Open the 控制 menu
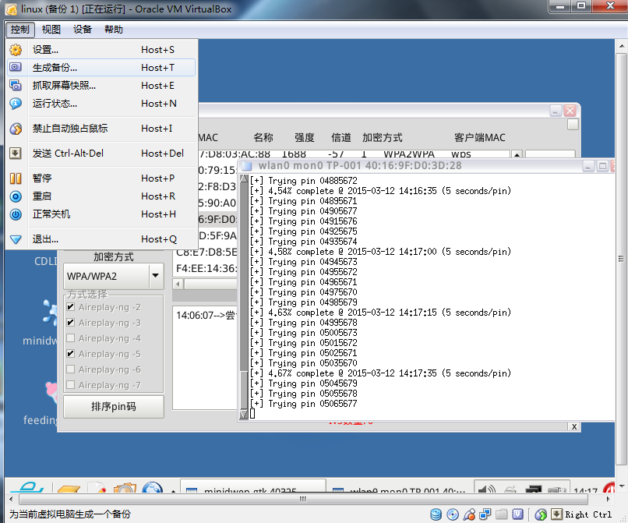The image size is (628, 523). [x=20, y=30]
